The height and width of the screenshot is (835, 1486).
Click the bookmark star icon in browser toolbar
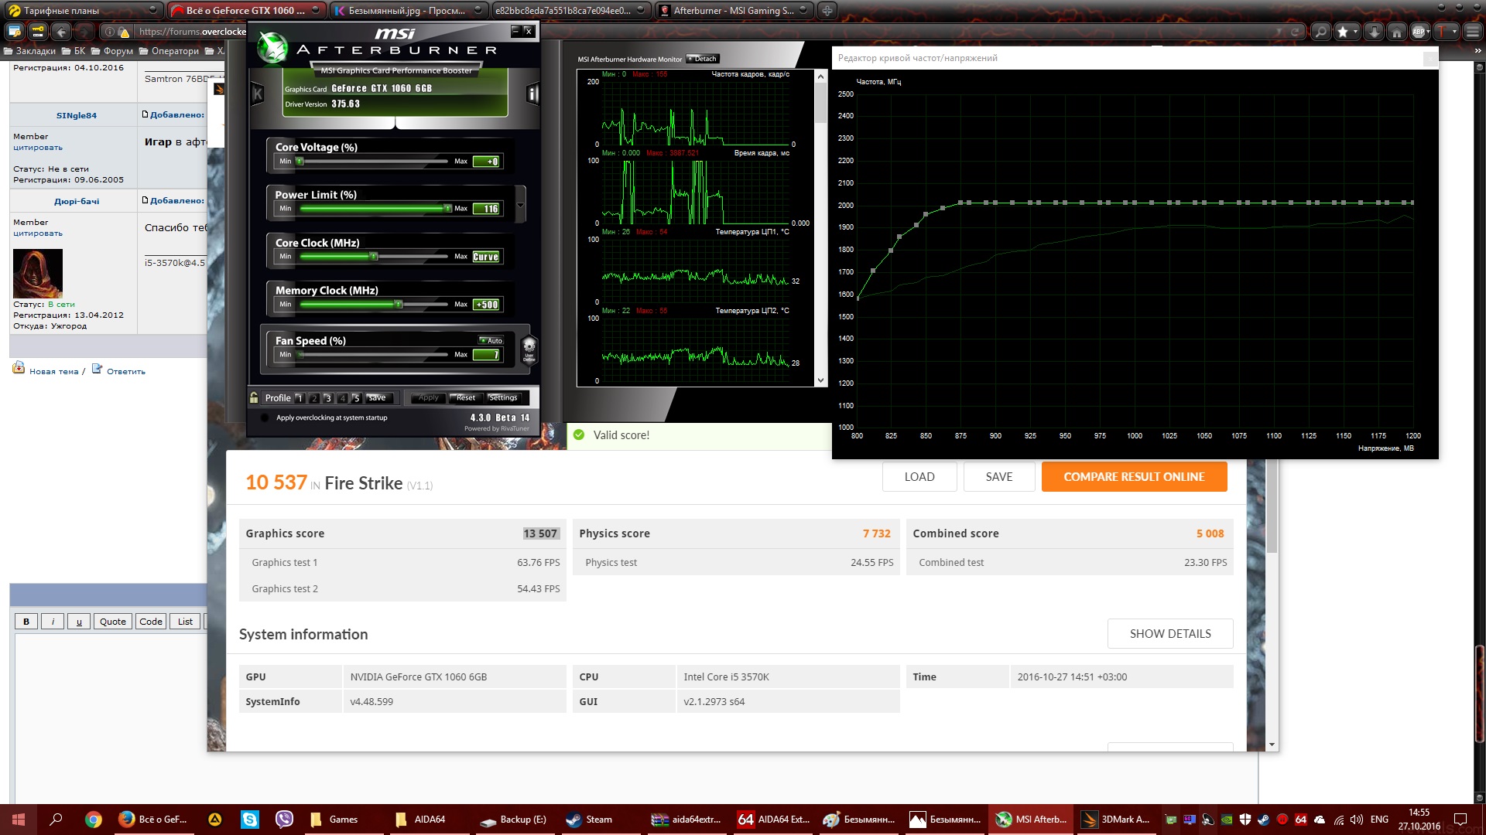(1344, 32)
